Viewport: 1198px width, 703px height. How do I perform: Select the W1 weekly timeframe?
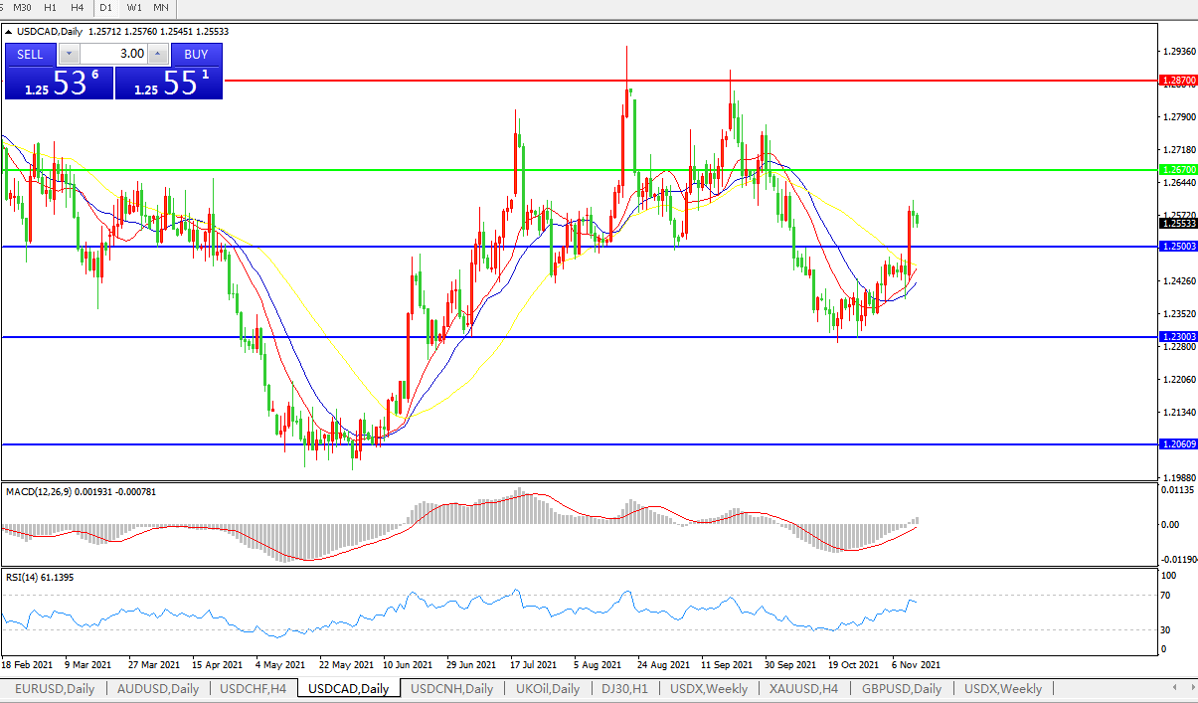[x=134, y=7]
